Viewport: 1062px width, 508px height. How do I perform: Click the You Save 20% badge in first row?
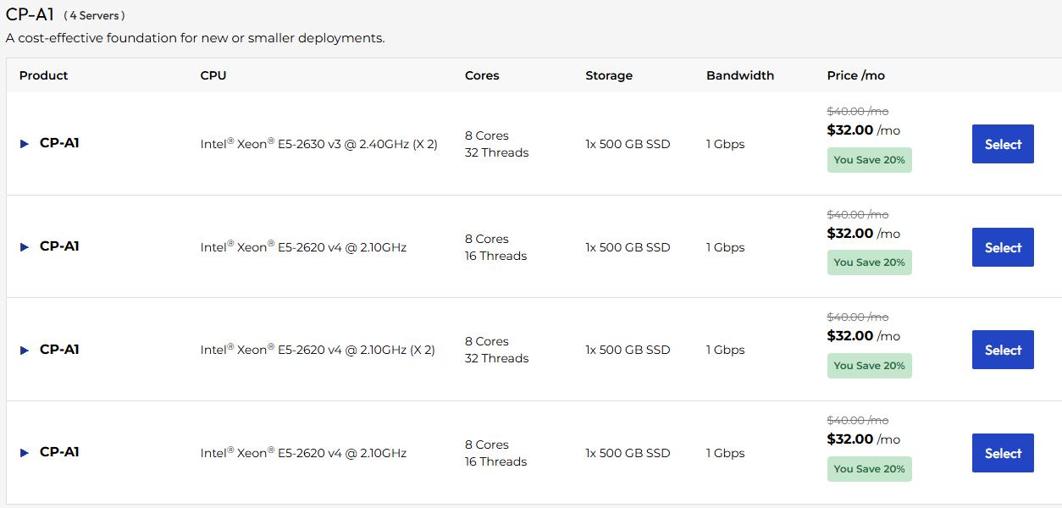click(x=869, y=160)
